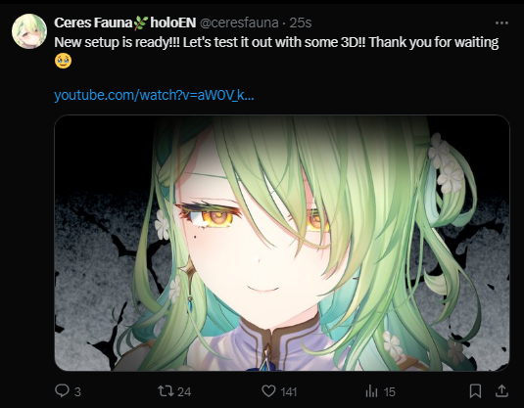This screenshot has height=408, width=524.
Task: Click the view count showing 15
Action: pos(389,391)
